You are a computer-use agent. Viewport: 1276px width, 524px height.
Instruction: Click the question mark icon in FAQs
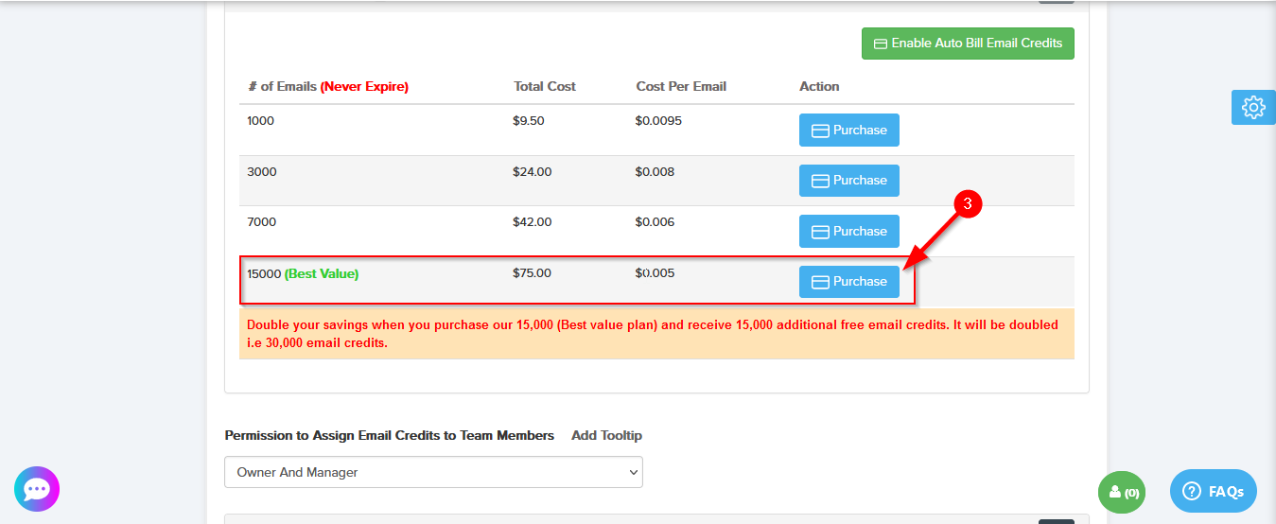[x=1192, y=491]
